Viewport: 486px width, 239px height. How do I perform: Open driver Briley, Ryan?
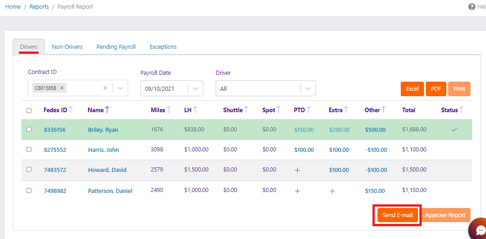pyautogui.click(x=103, y=130)
